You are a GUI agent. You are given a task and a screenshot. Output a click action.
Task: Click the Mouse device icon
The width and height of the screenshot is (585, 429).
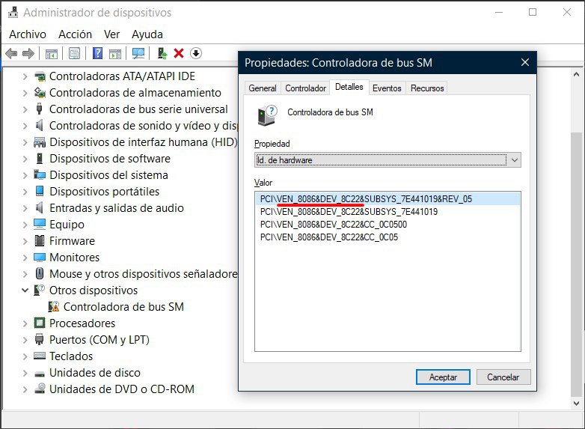40,274
